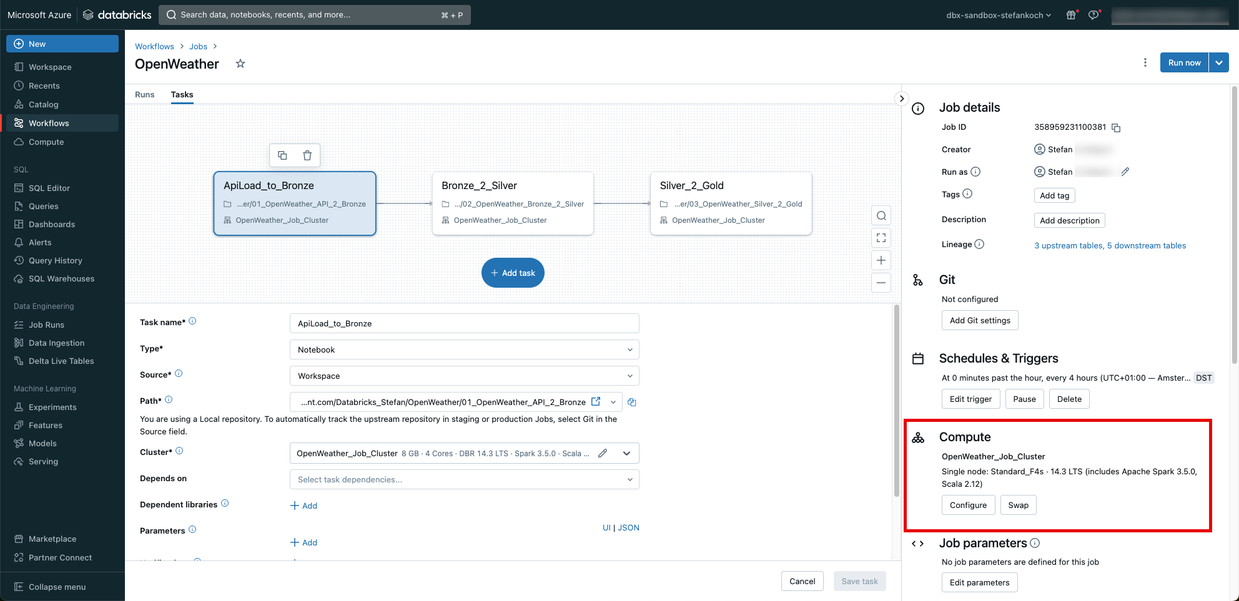Viewport: 1239px width, 601px height.
Task: Open notebook path in new tab
Action: tap(596, 402)
